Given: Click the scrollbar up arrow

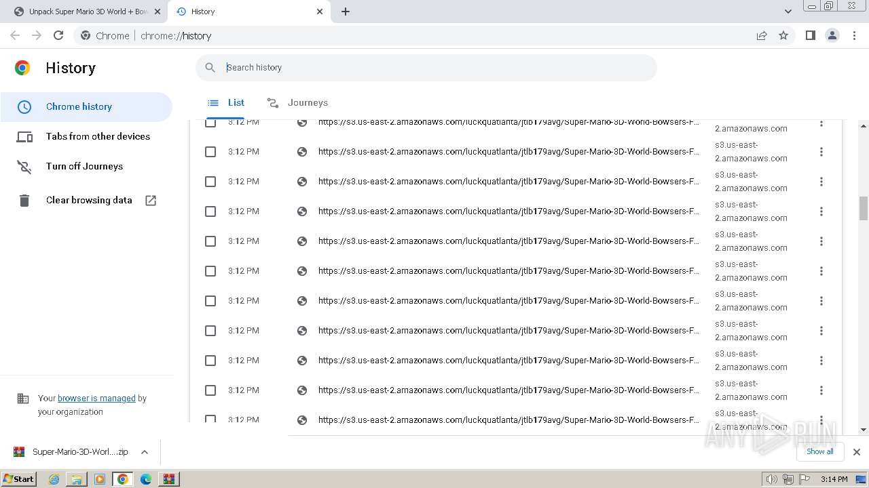Looking at the screenshot, I should [x=864, y=126].
